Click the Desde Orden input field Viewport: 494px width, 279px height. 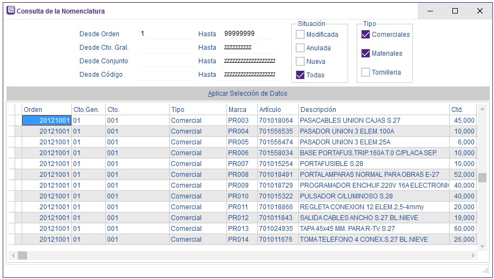coord(165,34)
